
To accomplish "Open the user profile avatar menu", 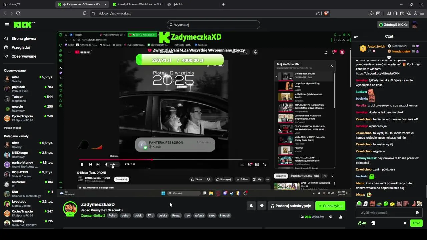I will pos(415,25).
